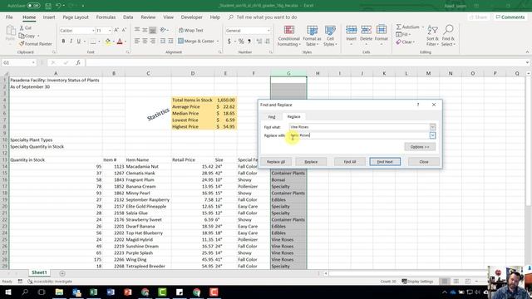The height and width of the screenshot is (299, 532).
Task: Decrease font size
Action: click(x=124, y=30)
